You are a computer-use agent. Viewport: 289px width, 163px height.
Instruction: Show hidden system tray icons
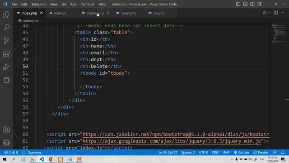coord(232,159)
